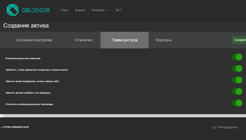Toggle Отключить конфиденциальные транзакции switch
This screenshot has height=140, width=246.
coord(237,103)
